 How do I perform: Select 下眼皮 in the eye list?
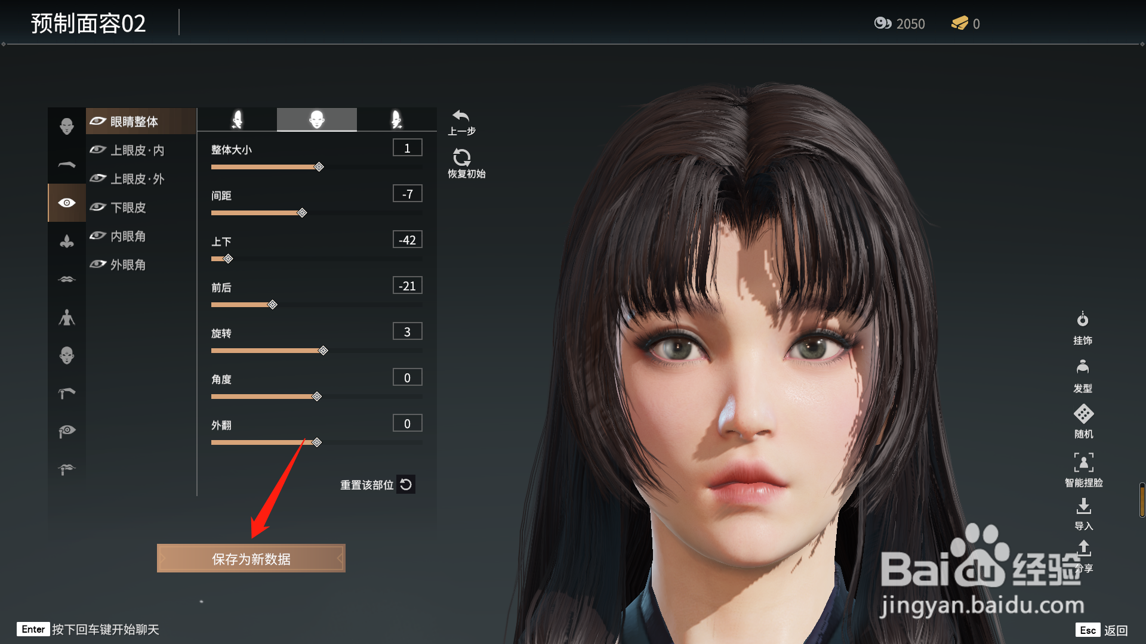tap(128, 208)
